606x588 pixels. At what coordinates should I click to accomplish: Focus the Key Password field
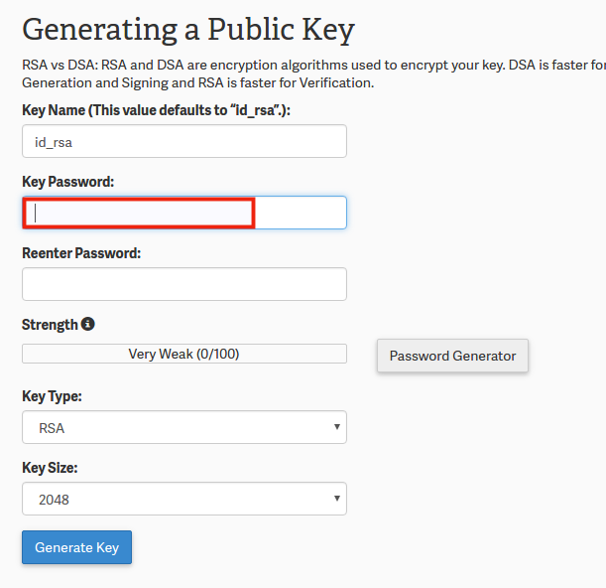click(184, 213)
